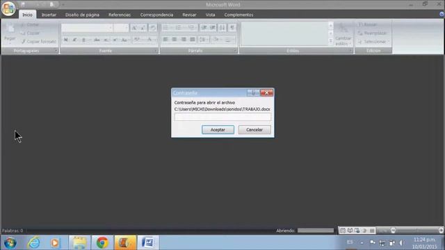Click the zoom slider track in status bar
445x250 pixels.
point(417,231)
